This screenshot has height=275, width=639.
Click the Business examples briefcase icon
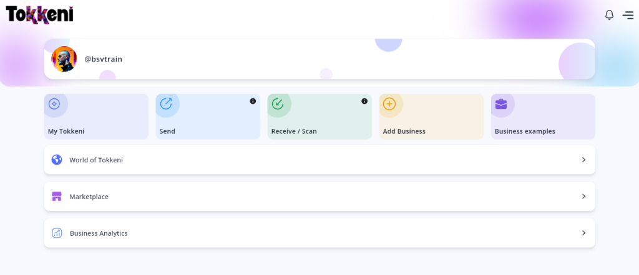click(501, 104)
